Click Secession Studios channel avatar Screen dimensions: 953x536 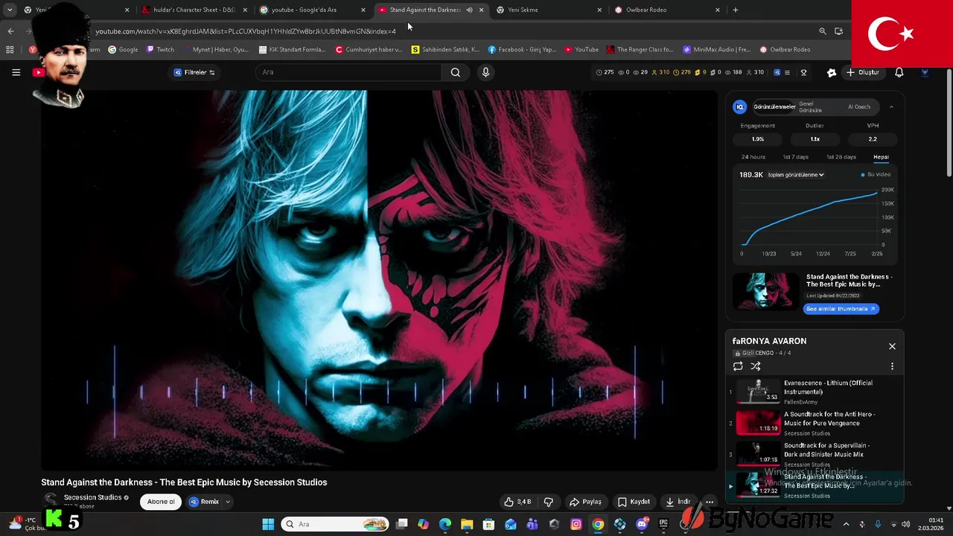click(51, 500)
